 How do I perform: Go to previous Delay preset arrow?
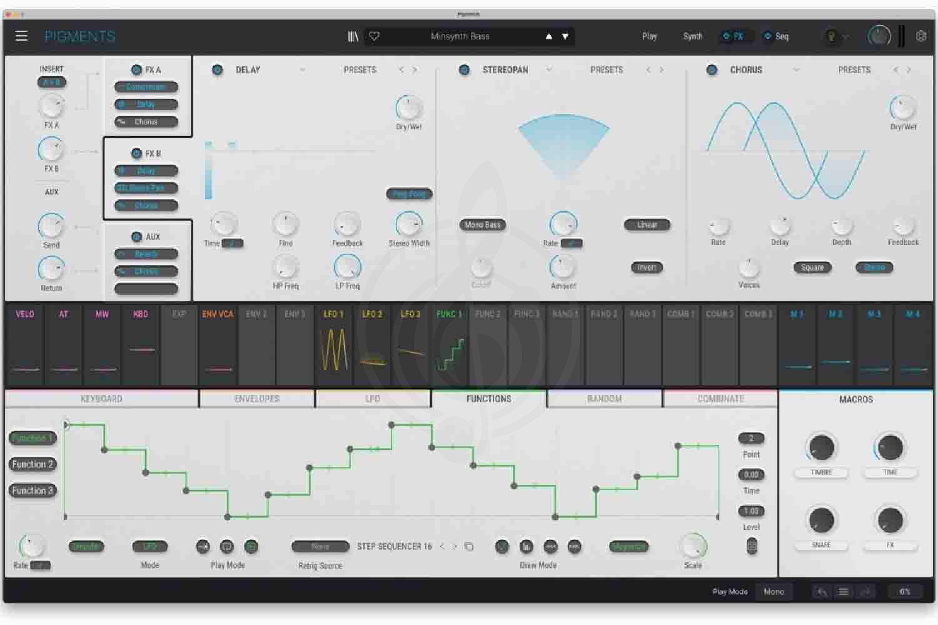click(x=401, y=70)
